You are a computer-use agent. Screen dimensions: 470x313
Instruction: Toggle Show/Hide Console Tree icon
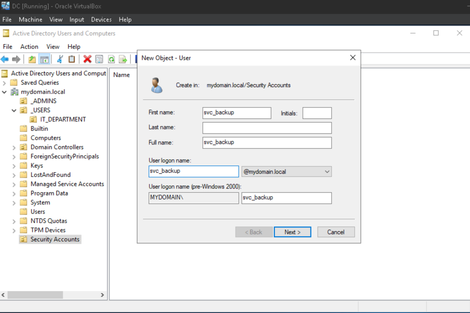44,59
